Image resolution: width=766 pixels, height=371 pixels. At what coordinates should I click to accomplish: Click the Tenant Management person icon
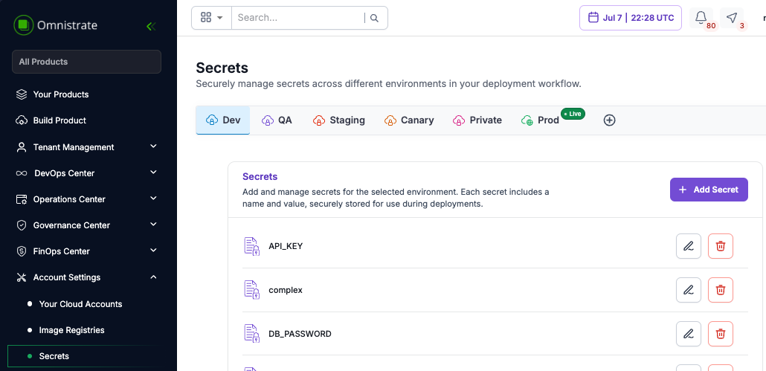21,147
